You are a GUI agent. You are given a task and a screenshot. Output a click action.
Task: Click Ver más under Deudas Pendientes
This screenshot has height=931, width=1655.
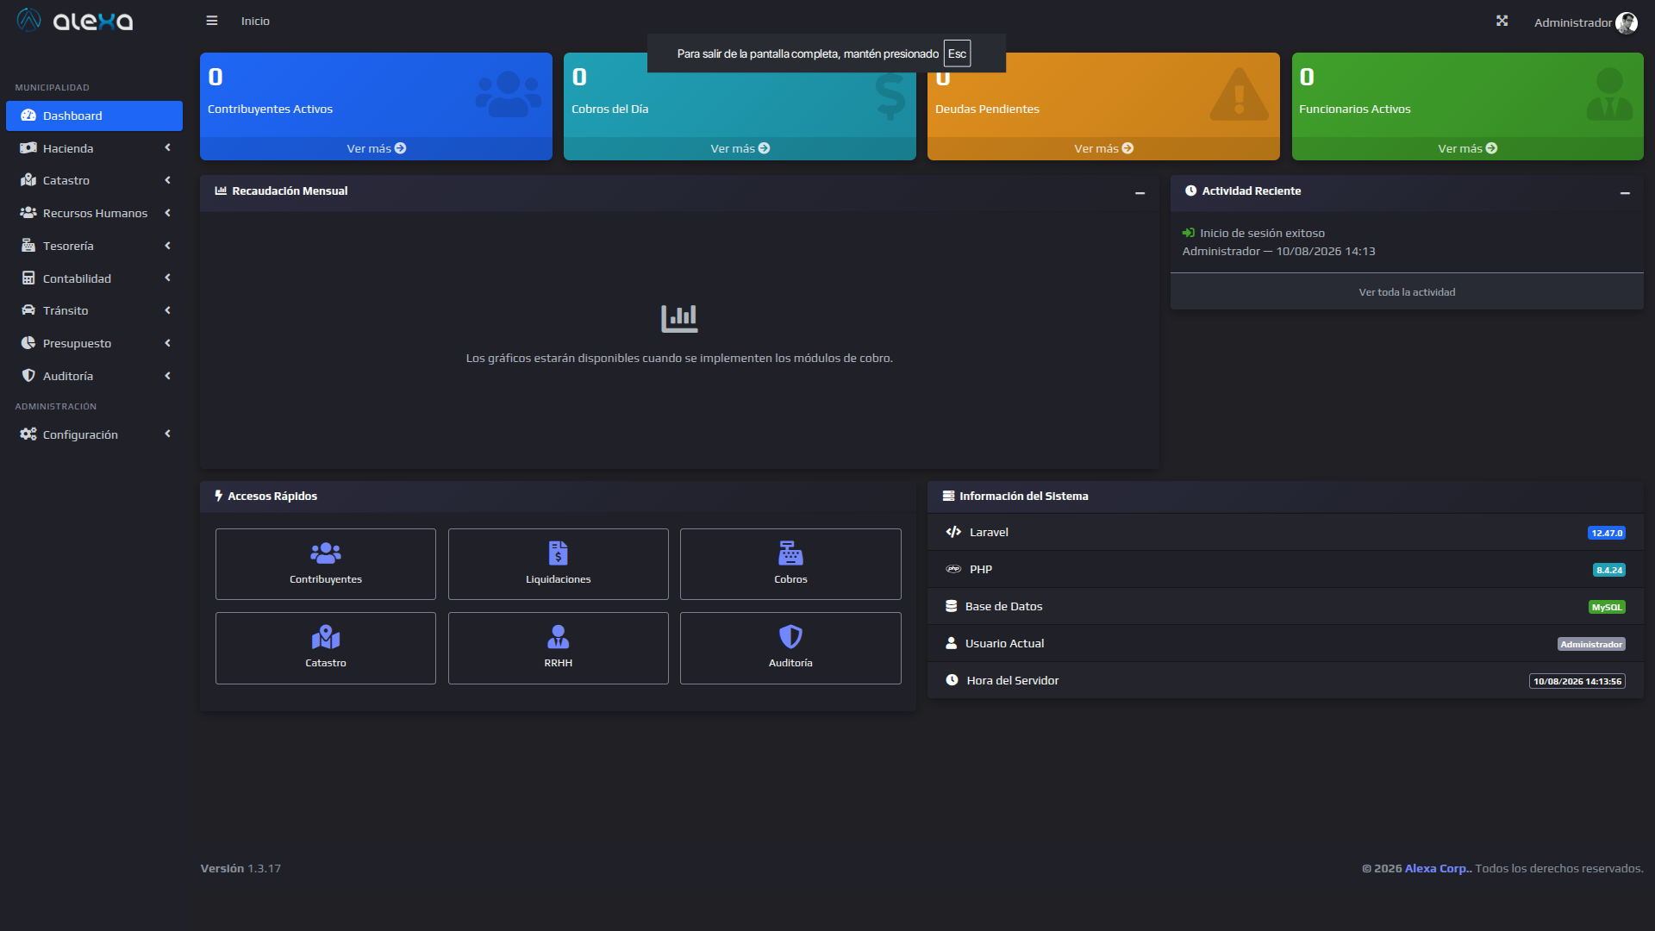click(x=1103, y=148)
